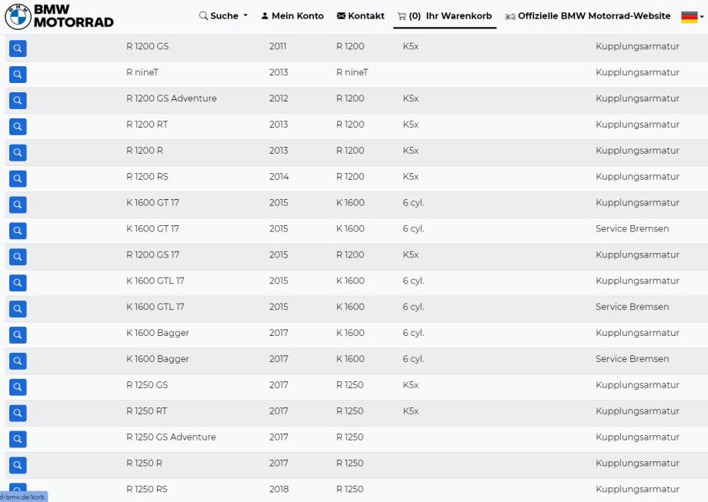The image size is (708, 502).
Task: Click year '2014' in R 1200 RS row
Action: [279, 176]
